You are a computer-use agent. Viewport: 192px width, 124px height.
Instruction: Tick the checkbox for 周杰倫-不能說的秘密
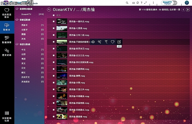pyautogui.click(x=54, y=42)
